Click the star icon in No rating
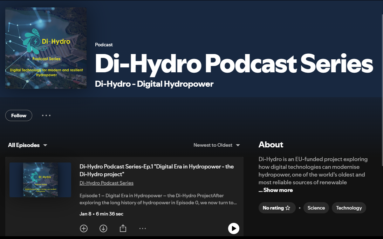The width and height of the screenshot is (383, 239). point(288,208)
